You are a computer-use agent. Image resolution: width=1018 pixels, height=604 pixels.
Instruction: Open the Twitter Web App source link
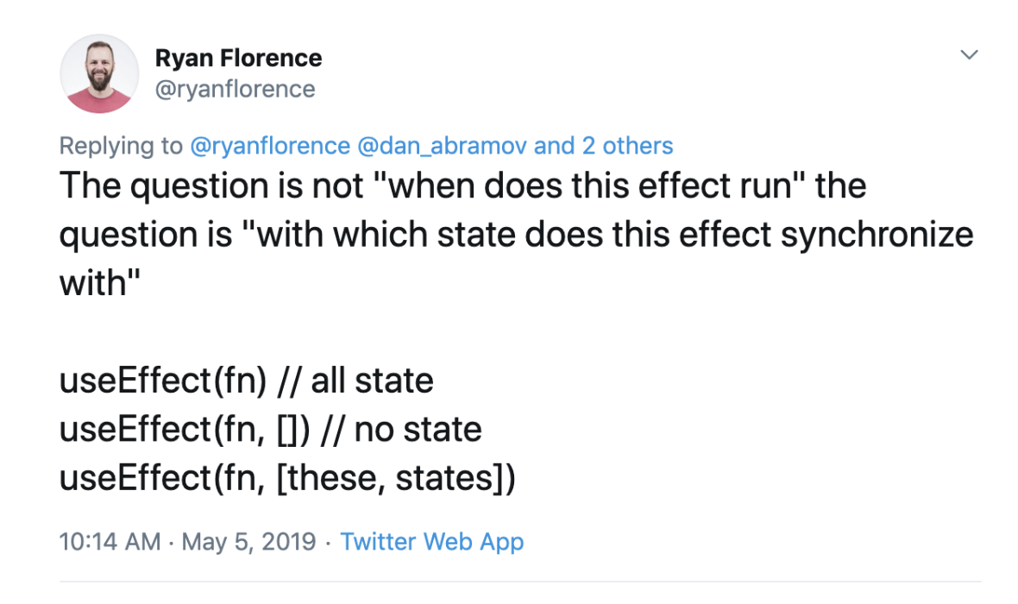pyautogui.click(x=432, y=542)
